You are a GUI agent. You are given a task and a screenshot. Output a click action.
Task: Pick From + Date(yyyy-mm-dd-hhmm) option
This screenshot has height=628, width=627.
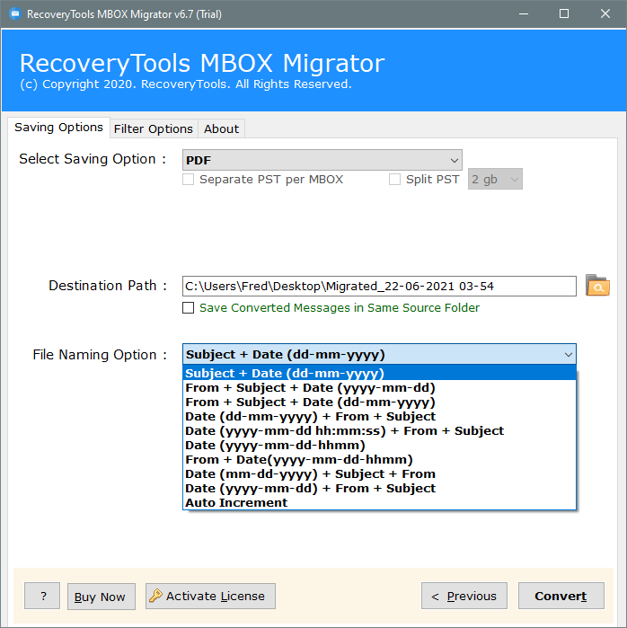pyautogui.click(x=379, y=460)
